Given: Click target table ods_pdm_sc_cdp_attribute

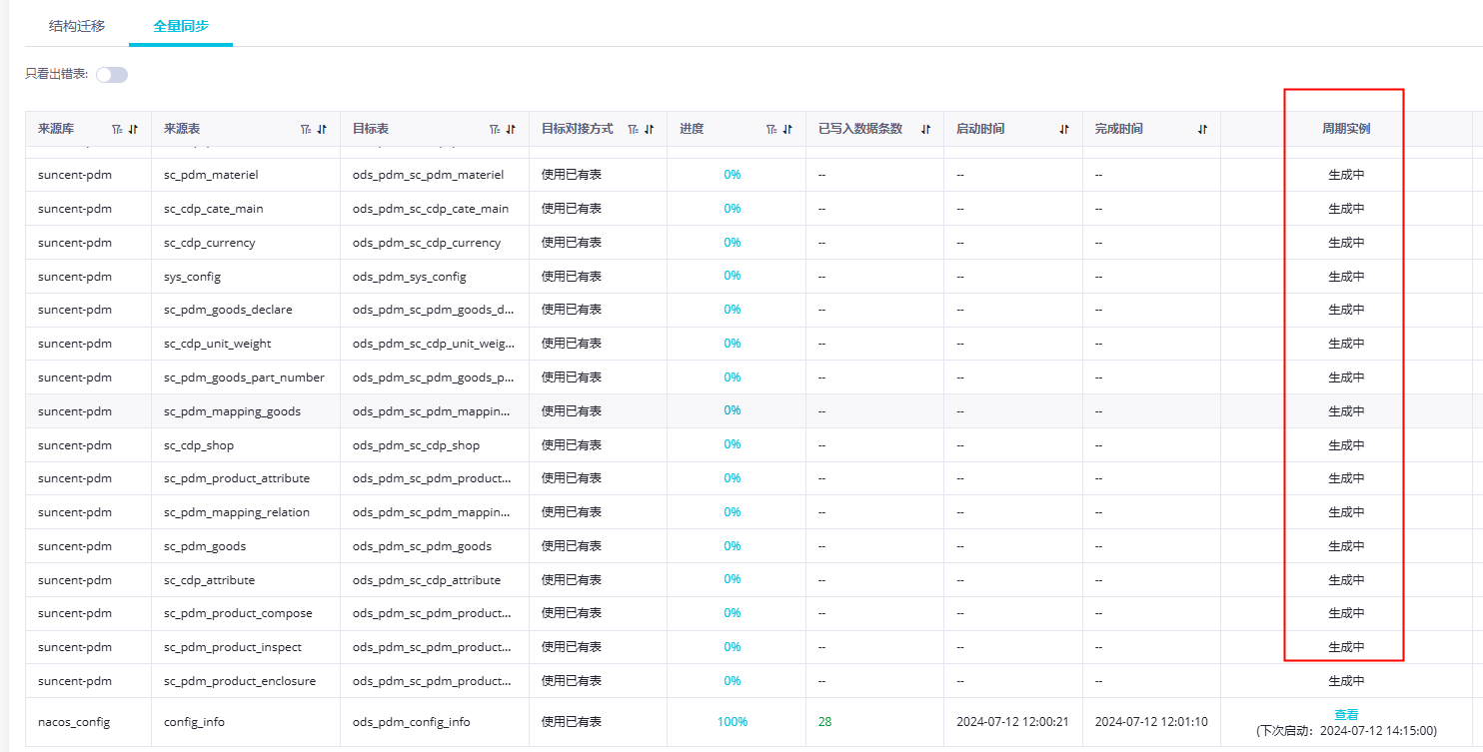Looking at the screenshot, I should 427,580.
